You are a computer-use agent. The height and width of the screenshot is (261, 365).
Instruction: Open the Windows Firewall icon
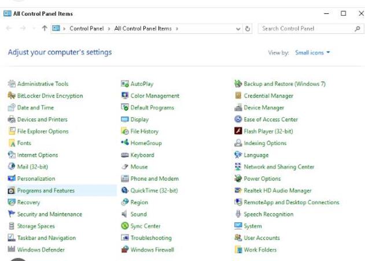(x=125, y=249)
